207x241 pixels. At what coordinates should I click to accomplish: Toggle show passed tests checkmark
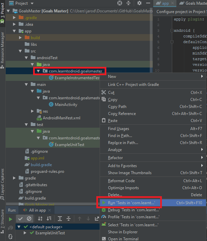pos(21,219)
